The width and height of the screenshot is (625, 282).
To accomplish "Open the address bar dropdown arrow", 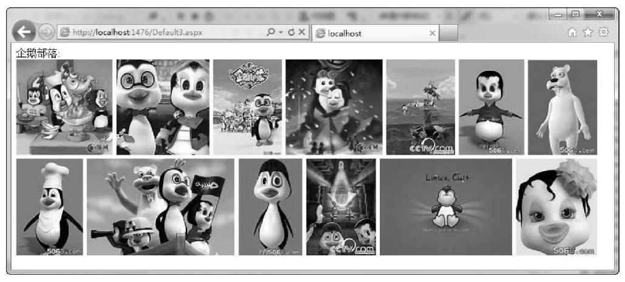I will tap(280, 33).
